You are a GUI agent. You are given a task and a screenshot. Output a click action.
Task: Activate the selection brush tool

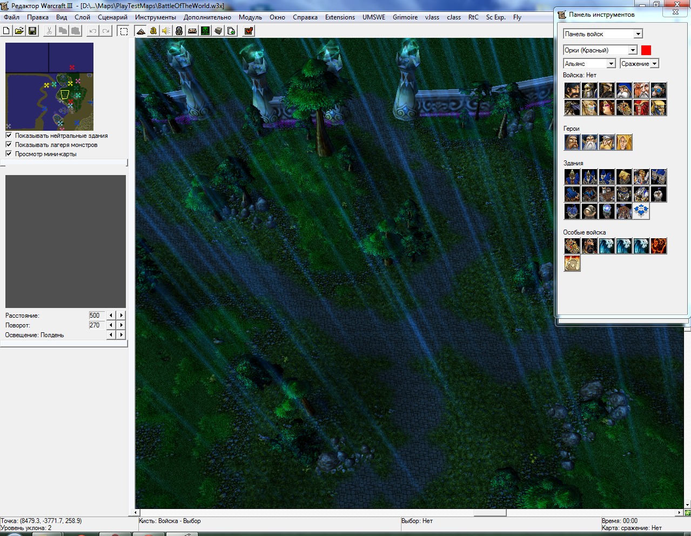coord(124,31)
